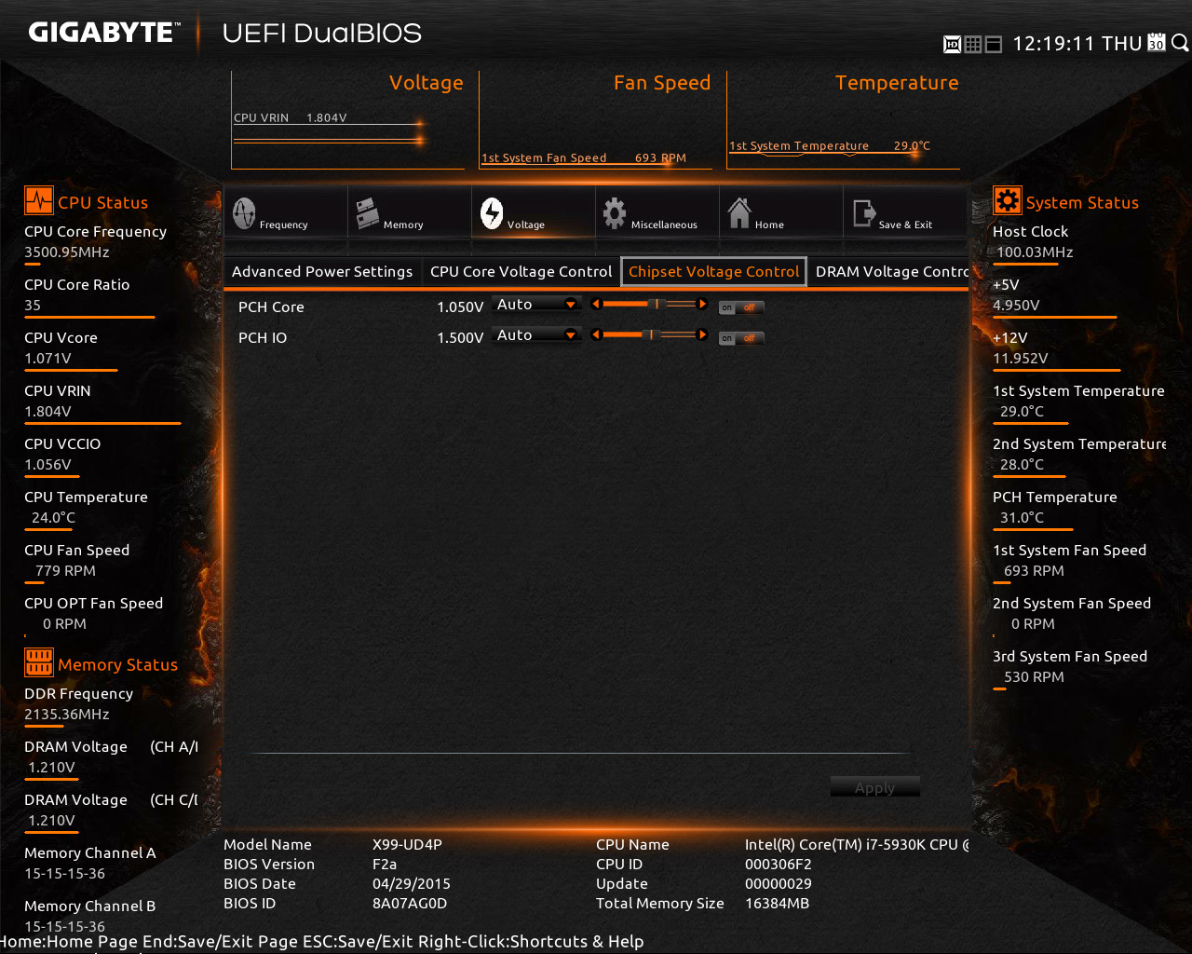Click the CPU Core Ratio 35 value
This screenshot has height=954, width=1192.
pyautogui.click(x=33, y=306)
